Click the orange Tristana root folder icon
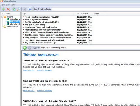The image size is (140, 106). tap(5, 17)
